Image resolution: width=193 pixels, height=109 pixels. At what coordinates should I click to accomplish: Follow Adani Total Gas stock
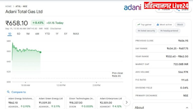[x=164, y=10]
